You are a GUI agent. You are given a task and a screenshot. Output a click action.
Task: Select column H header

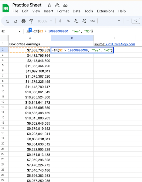coord(72,38)
